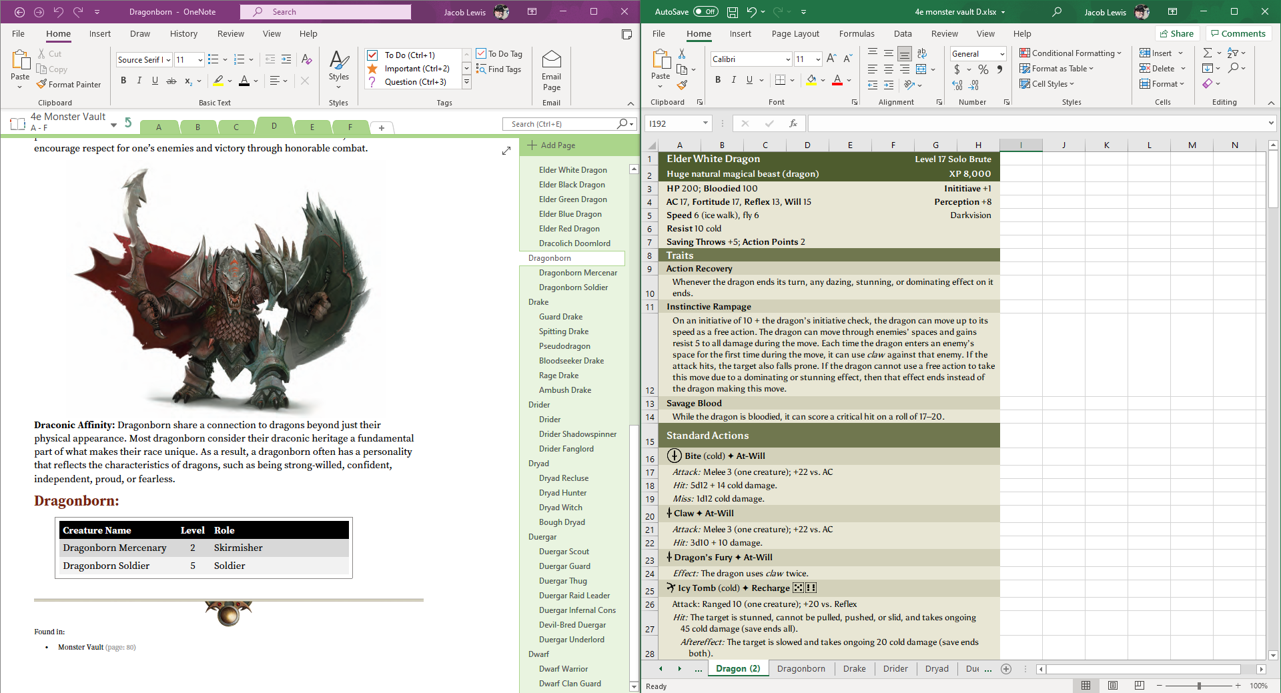Viewport: 1281px width, 693px height.
Task: Collapse the Excel ribbon
Action: pyautogui.click(x=1271, y=103)
